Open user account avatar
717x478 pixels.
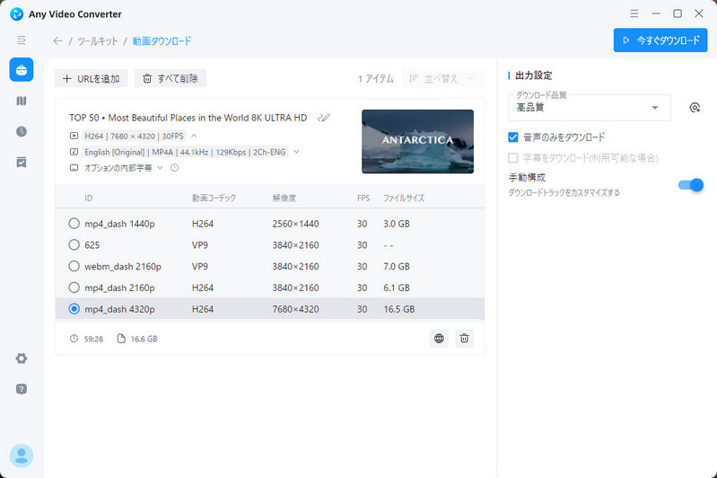21,456
